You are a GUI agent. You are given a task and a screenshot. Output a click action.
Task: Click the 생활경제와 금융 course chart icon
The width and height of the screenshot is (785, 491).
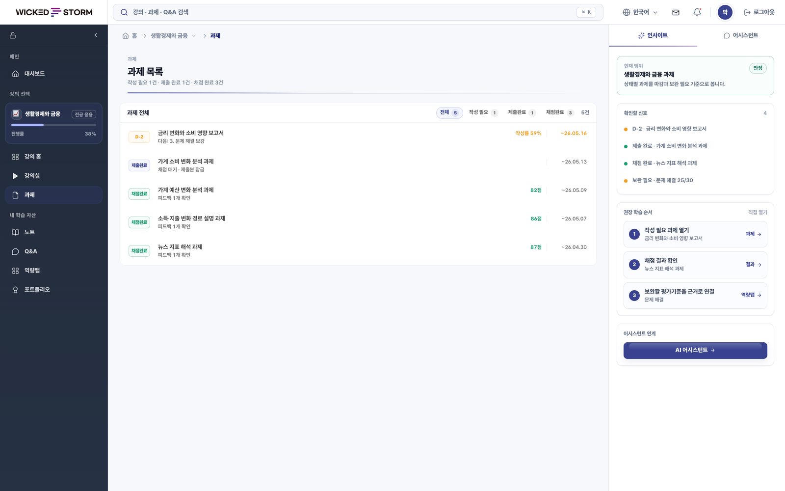click(16, 114)
